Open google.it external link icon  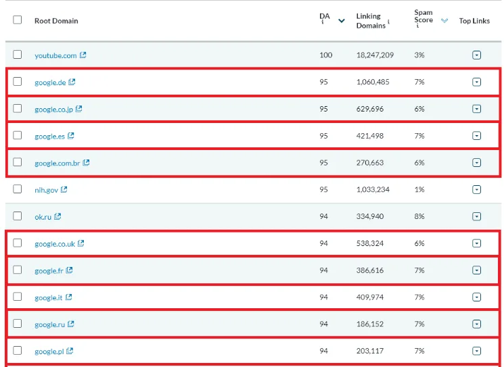point(69,297)
